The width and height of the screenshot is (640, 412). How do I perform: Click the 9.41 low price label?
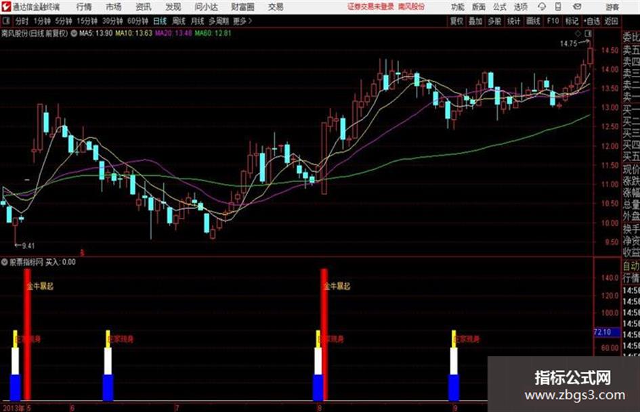tap(28, 246)
